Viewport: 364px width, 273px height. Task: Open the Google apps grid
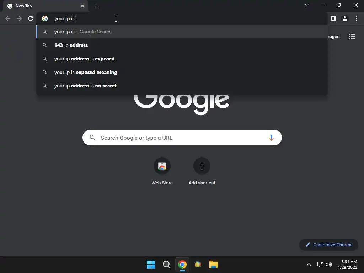[x=352, y=37]
